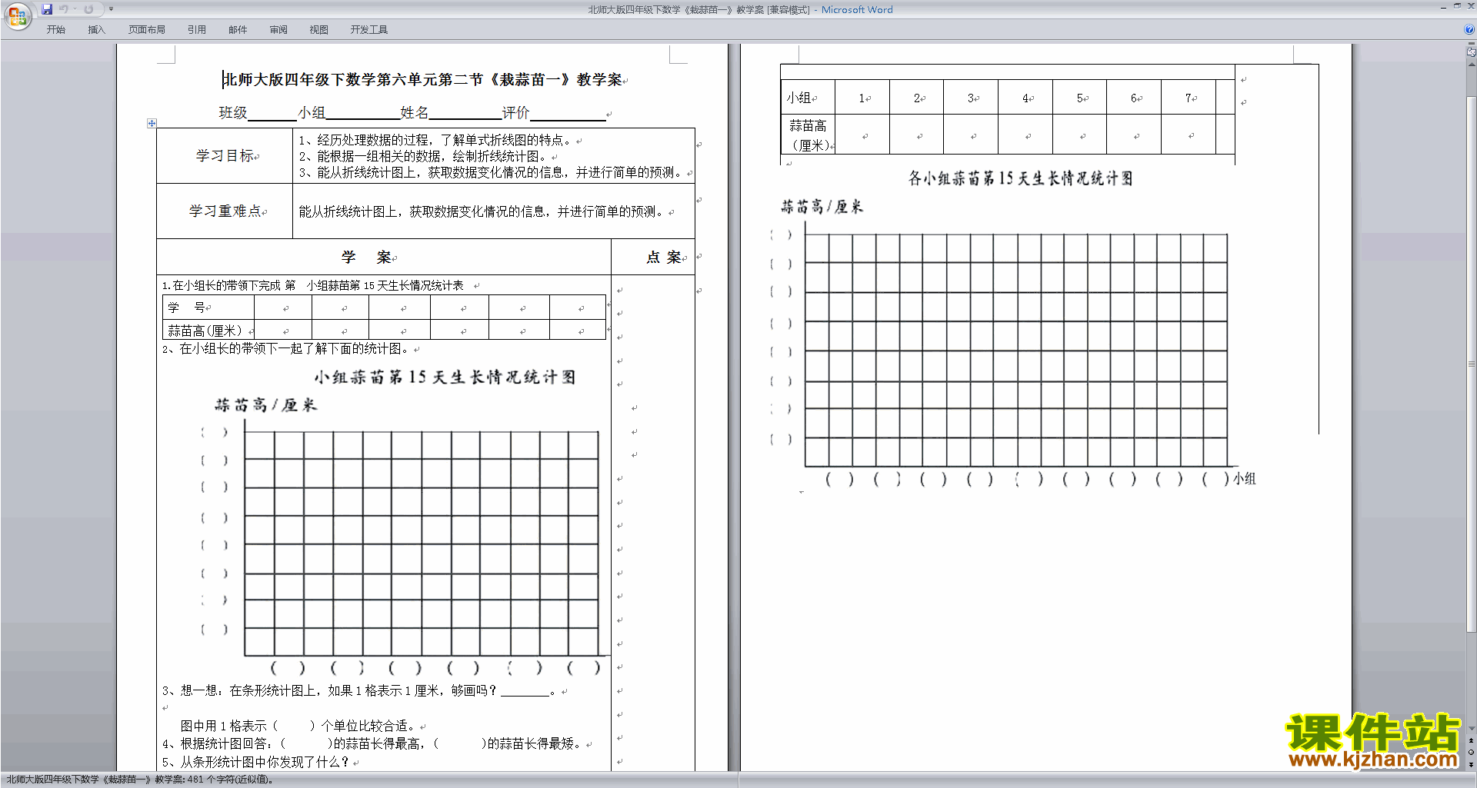Viewport: 1477px width, 788px height.
Task: Click the 学 案 header cell
Action: [384, 258]
